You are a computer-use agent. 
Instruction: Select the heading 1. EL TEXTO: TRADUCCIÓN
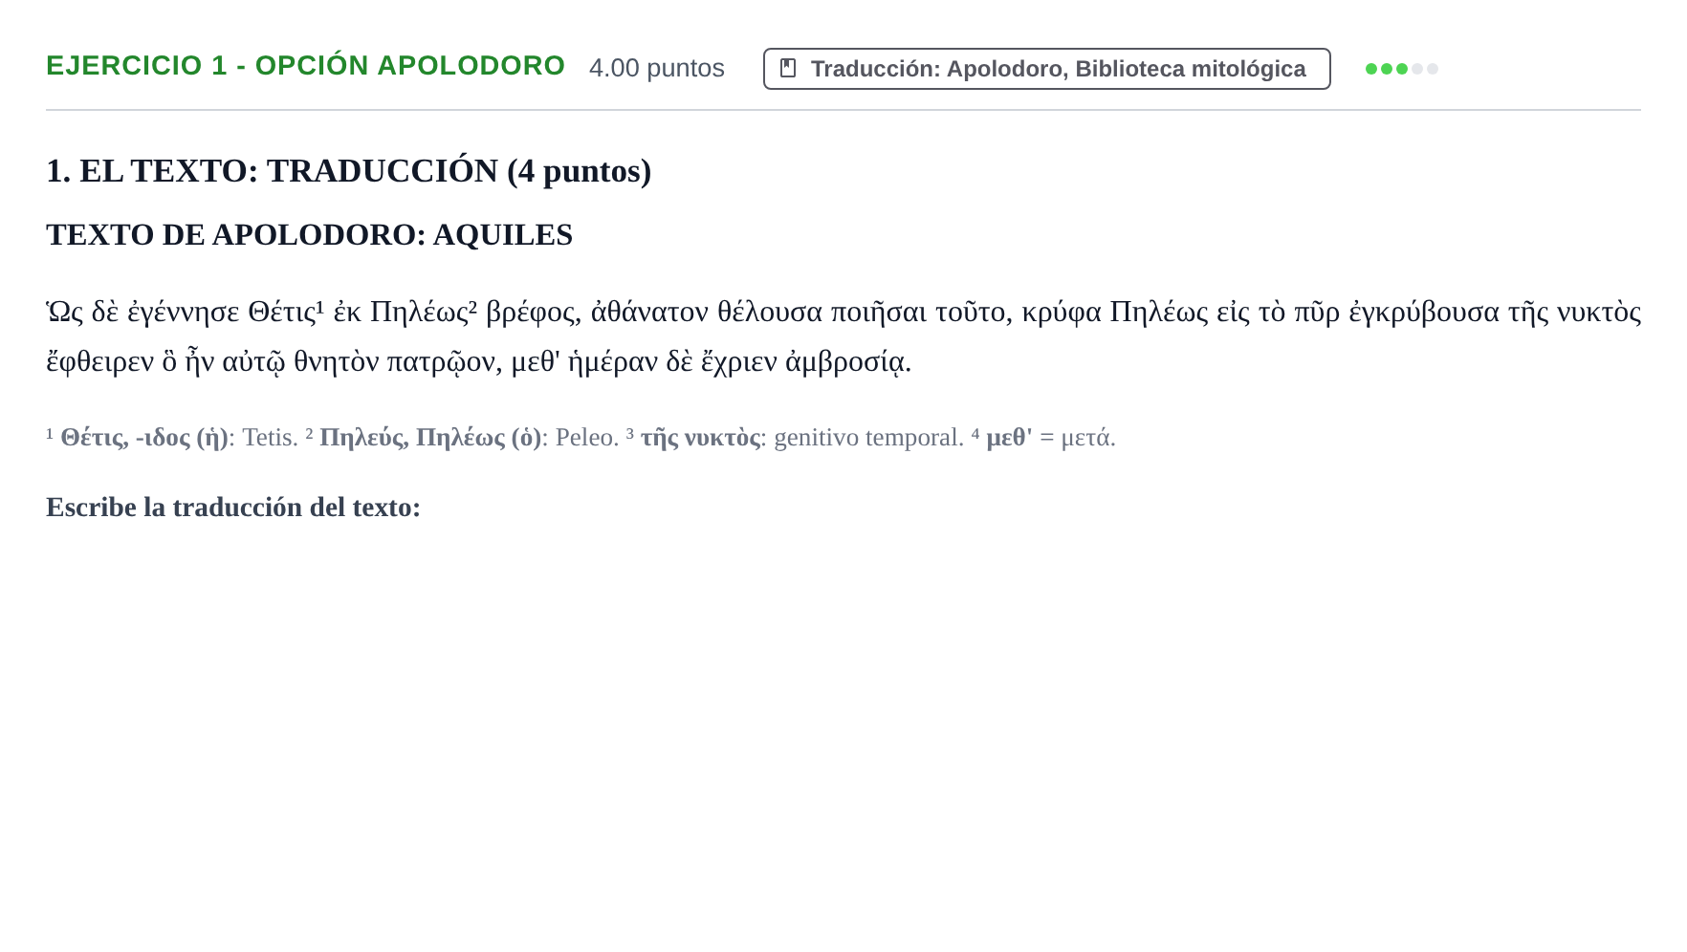click(349, 171)
